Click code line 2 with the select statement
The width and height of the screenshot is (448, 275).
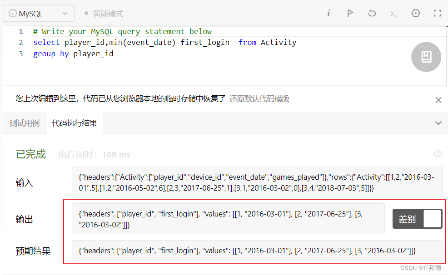pos(164,43)
